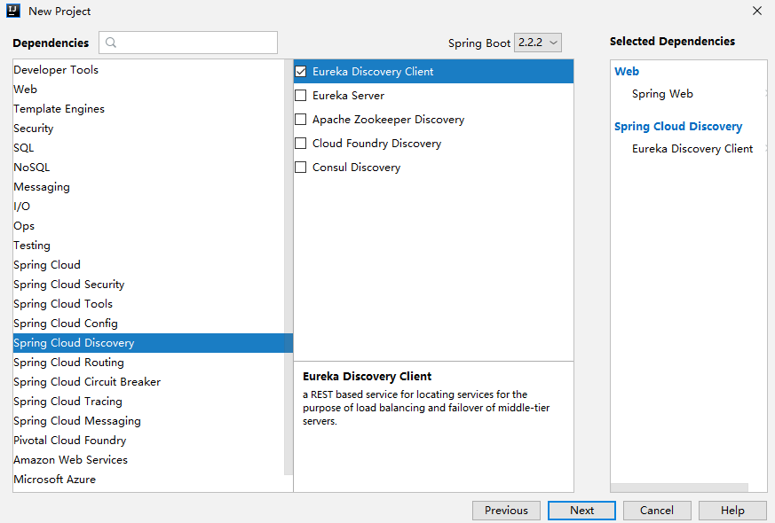
Task: Click selected dependencies horizontal scrollbar
Action: 680,488
